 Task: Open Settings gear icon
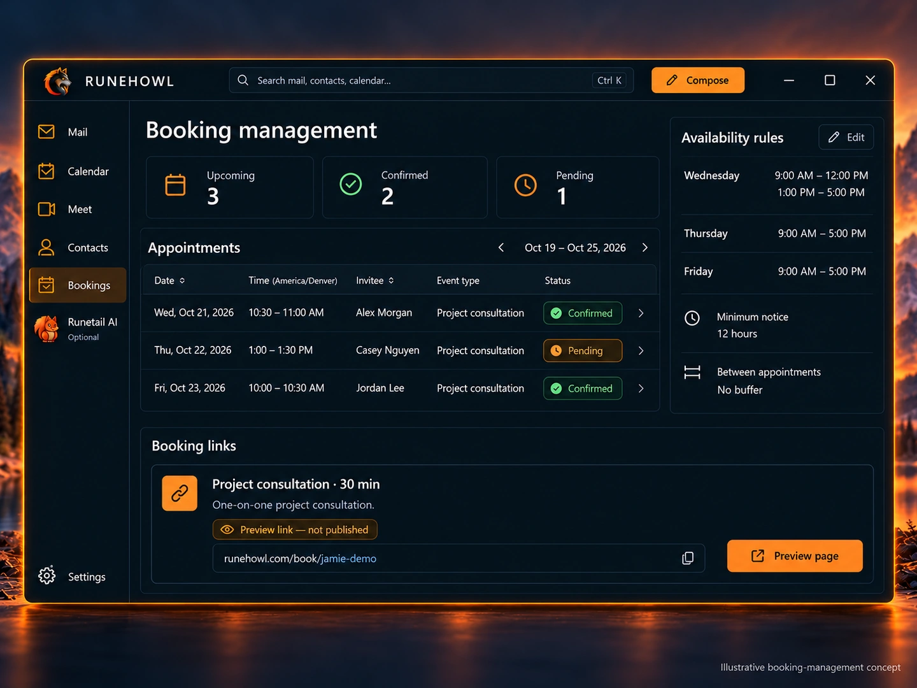point(46,576)
